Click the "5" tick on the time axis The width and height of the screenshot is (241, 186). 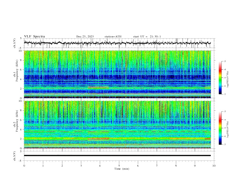119,166
